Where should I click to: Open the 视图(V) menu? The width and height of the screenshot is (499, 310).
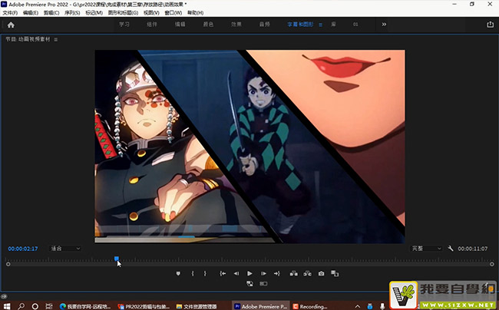[x=151, y=13]
